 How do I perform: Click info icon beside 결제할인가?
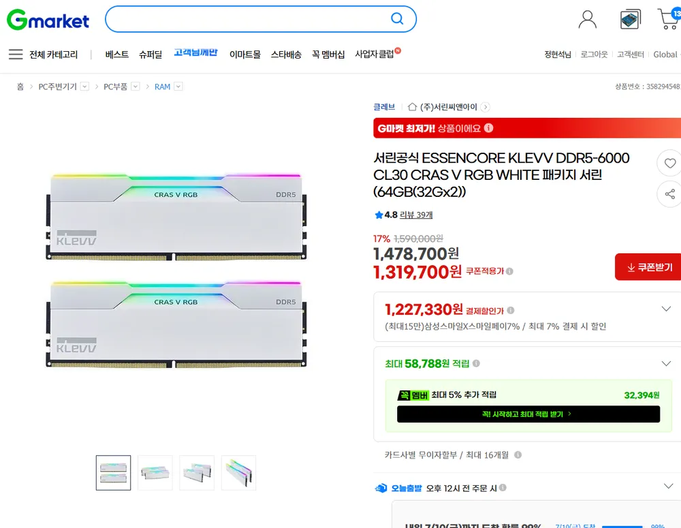tap(511, 310)
